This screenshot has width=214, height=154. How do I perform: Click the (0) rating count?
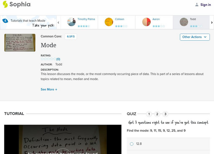pos(58,59)
